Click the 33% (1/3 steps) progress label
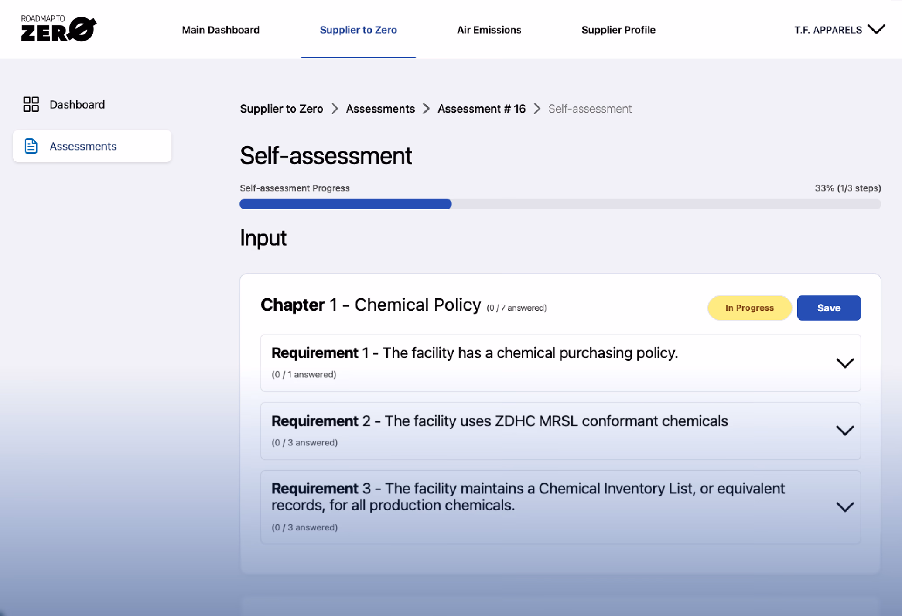The width and height of the screenshot is (902, 616). pyautogui.click(x=848, y=188)
